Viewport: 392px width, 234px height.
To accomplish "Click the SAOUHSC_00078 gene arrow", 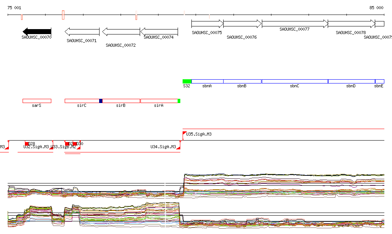I will click(x=351, y=24).
